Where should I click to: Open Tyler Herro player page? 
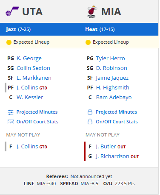point(111,58)
